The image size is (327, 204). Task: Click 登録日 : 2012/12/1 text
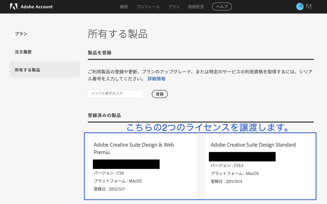(109, 189)
